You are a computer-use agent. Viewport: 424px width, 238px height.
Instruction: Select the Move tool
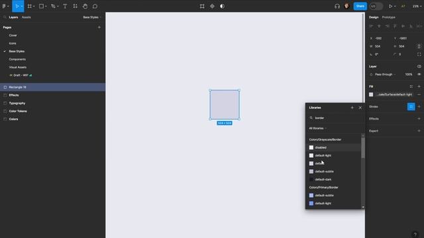[x=17, y=6]
